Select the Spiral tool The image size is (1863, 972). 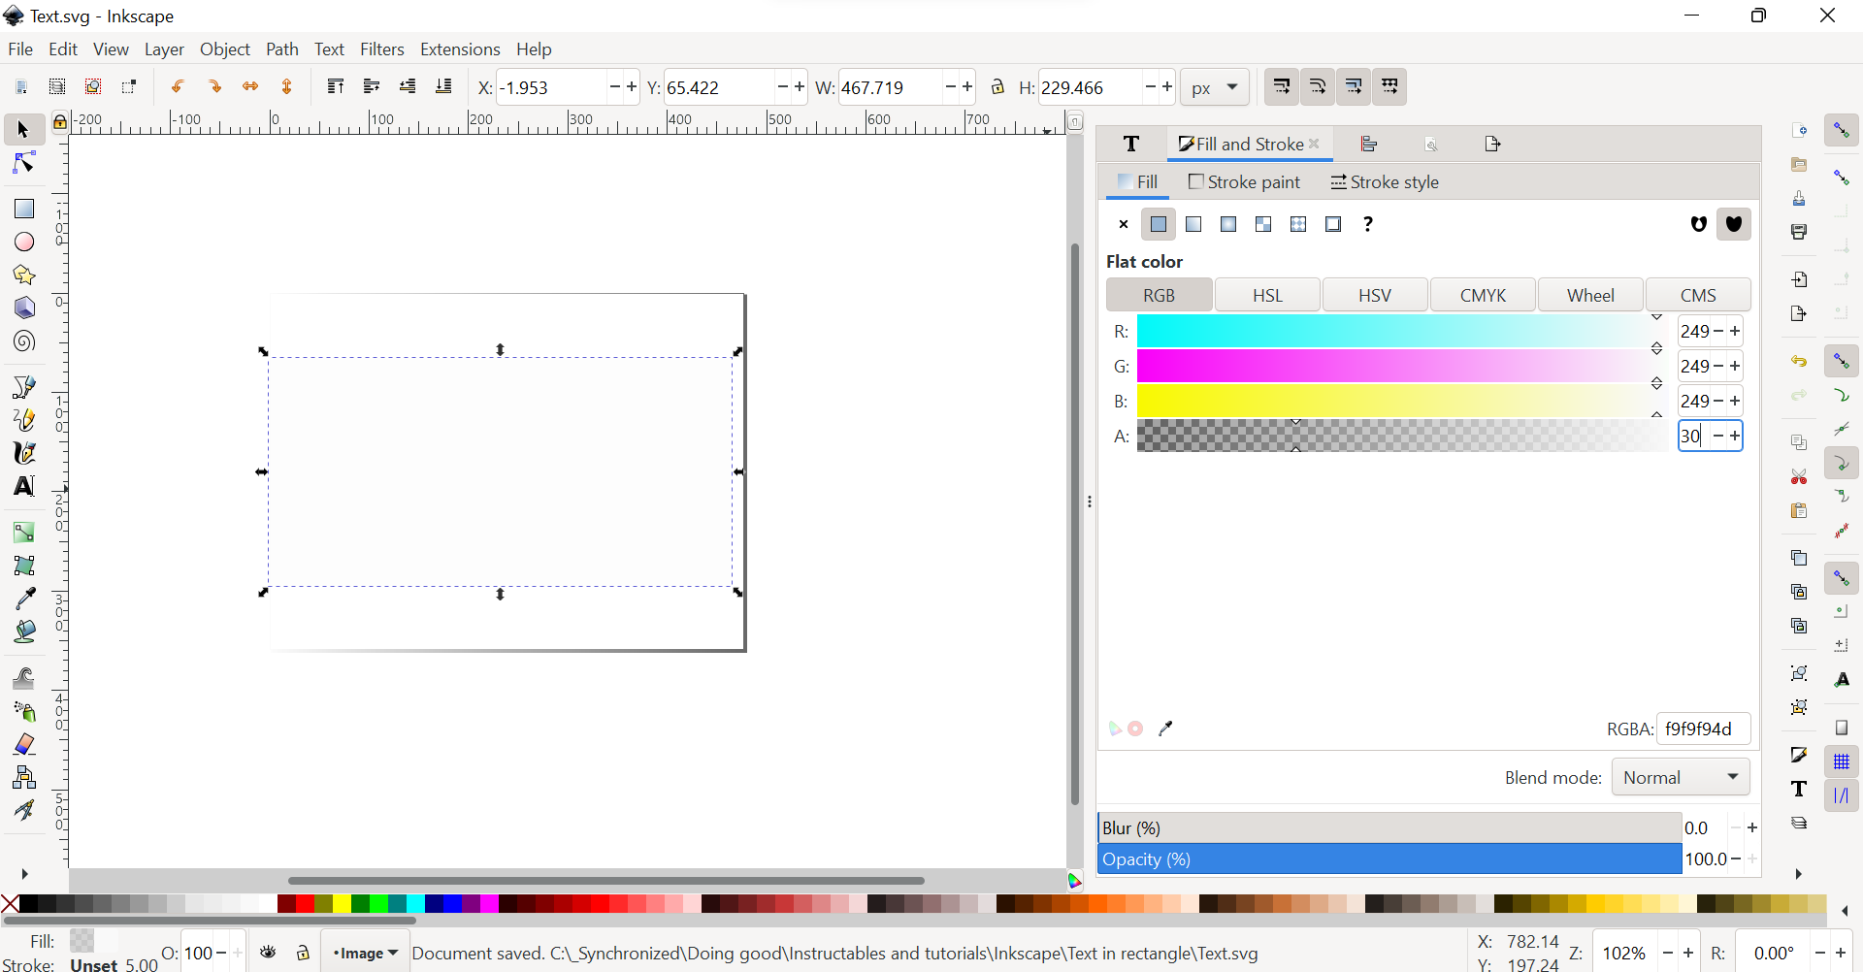[x=23, y=340]
